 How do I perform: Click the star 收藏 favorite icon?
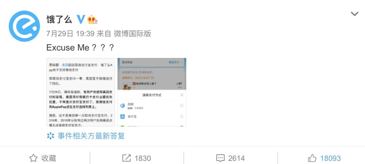[33, 158]
